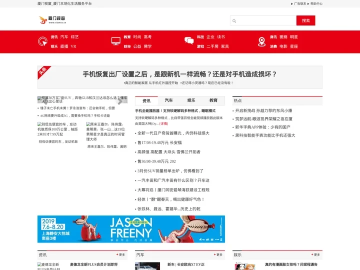The image size is (360, 270).
Task: Select the 资讯 tab in news panel
Action: 146,100
